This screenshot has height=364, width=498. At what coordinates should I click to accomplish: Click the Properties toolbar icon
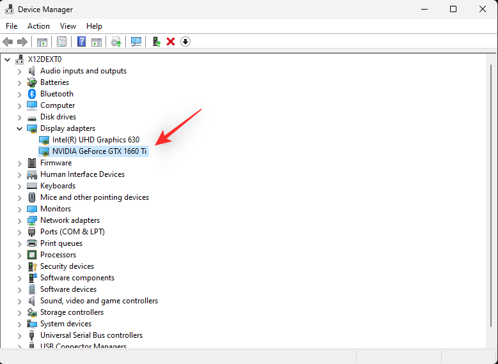point(61,42)
